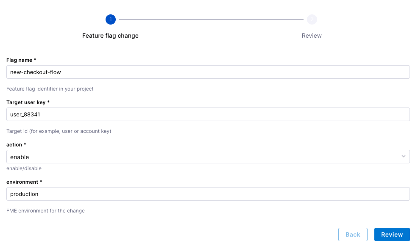The height and width of the screenshot is (251, 418).
Task: Click the step 2 indicator circle
Action: click(x=312, y=19)
